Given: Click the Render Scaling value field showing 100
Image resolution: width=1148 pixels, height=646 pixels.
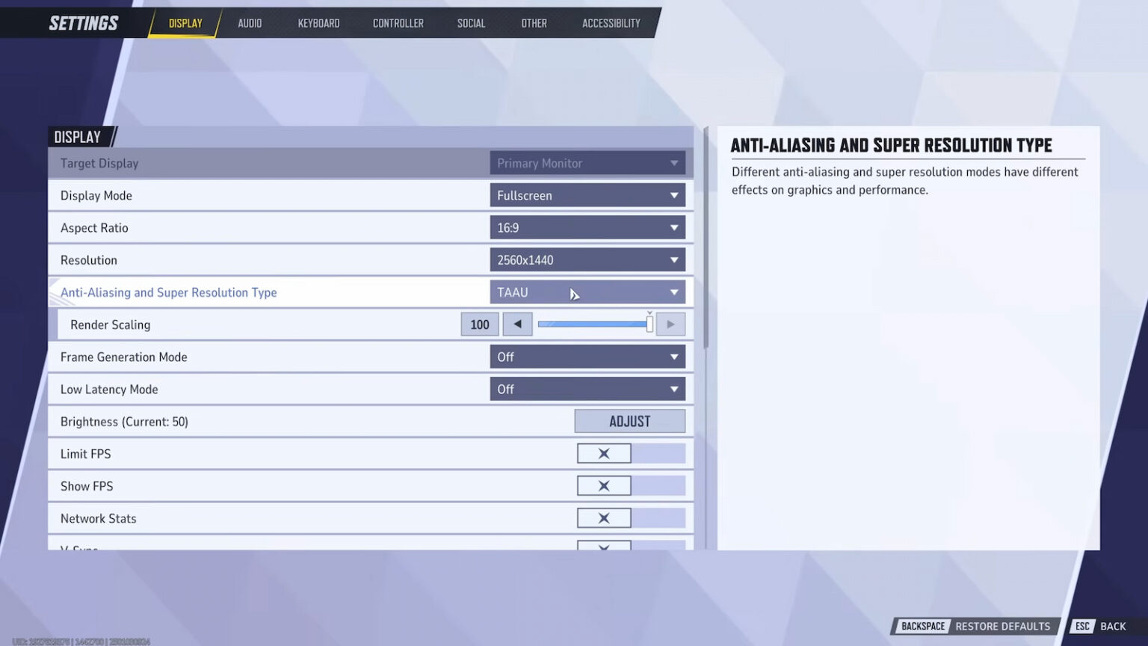Looking at the screenshot, I should click(479, 324).
